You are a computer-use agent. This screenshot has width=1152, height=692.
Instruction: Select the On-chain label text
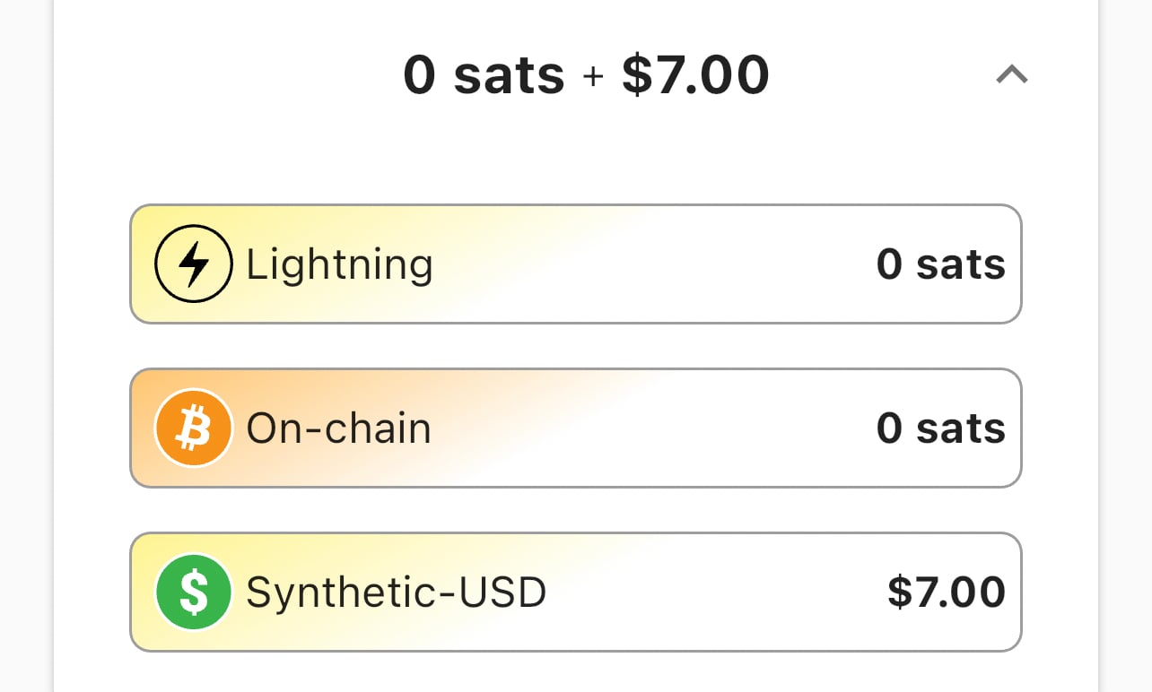point(338,428)
